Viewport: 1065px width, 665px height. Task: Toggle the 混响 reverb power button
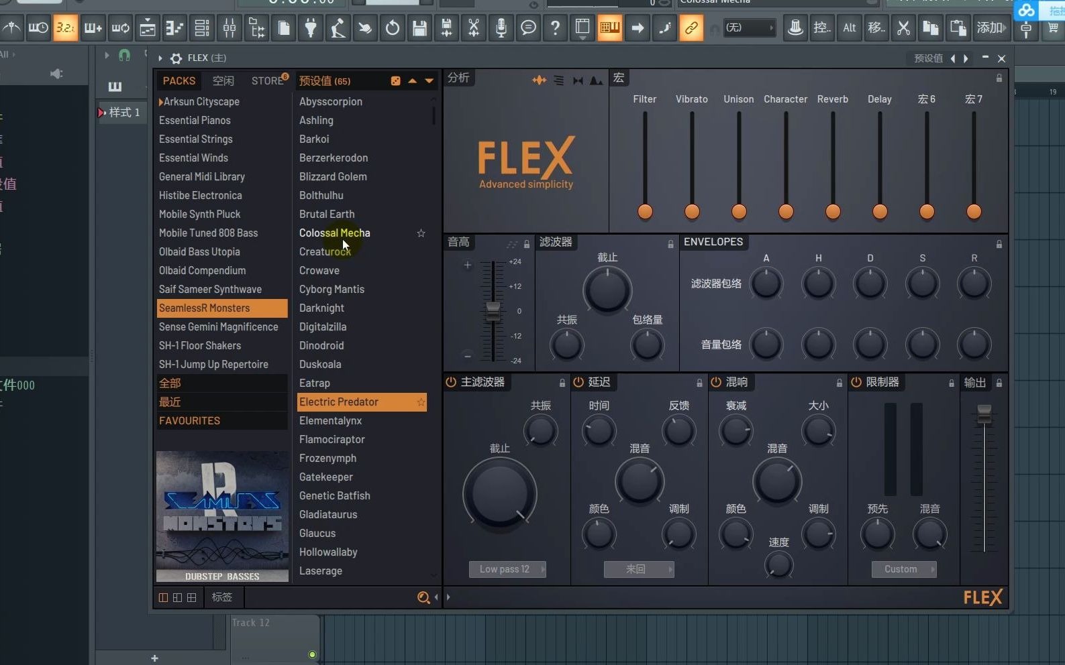[716, 382]
